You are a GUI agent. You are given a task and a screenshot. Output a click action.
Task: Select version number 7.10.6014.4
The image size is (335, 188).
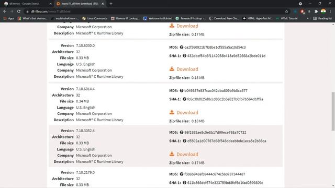point(85,89)
